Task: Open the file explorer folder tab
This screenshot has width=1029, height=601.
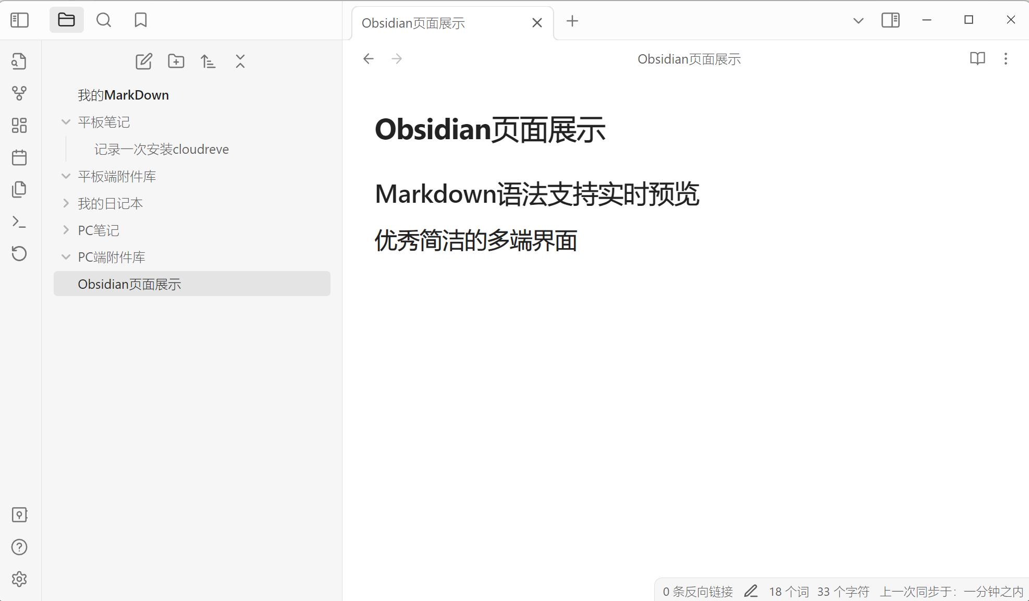Action: 66,20
